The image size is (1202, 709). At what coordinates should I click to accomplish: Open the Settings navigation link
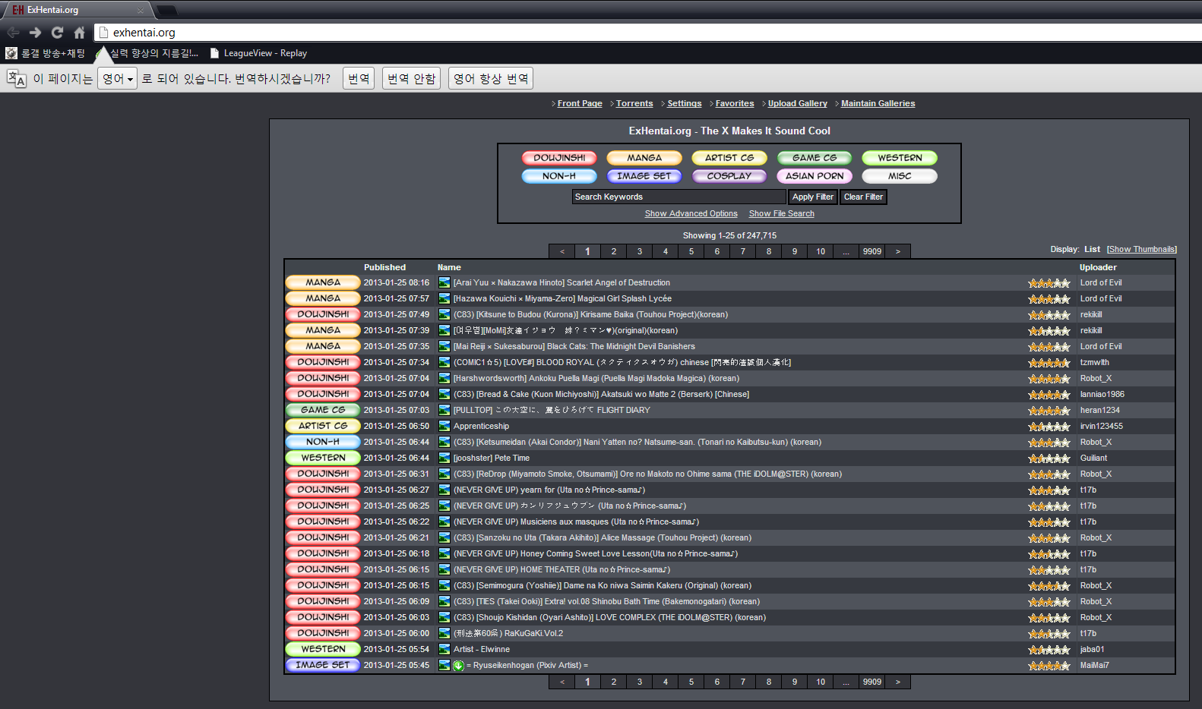[x=684, y=103]
